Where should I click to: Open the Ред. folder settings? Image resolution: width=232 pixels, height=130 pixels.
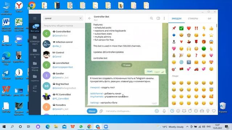point(35,88)
